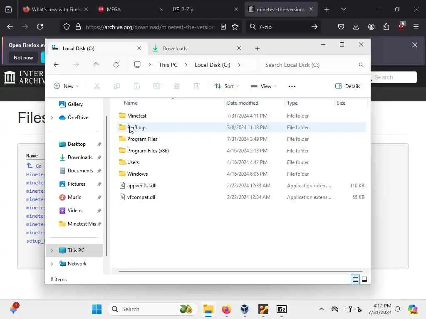Image resolution: width=426 pixels, height=319 pixels.
Task: Expand OneDrive in navigation pane
Action: point(52,118)
